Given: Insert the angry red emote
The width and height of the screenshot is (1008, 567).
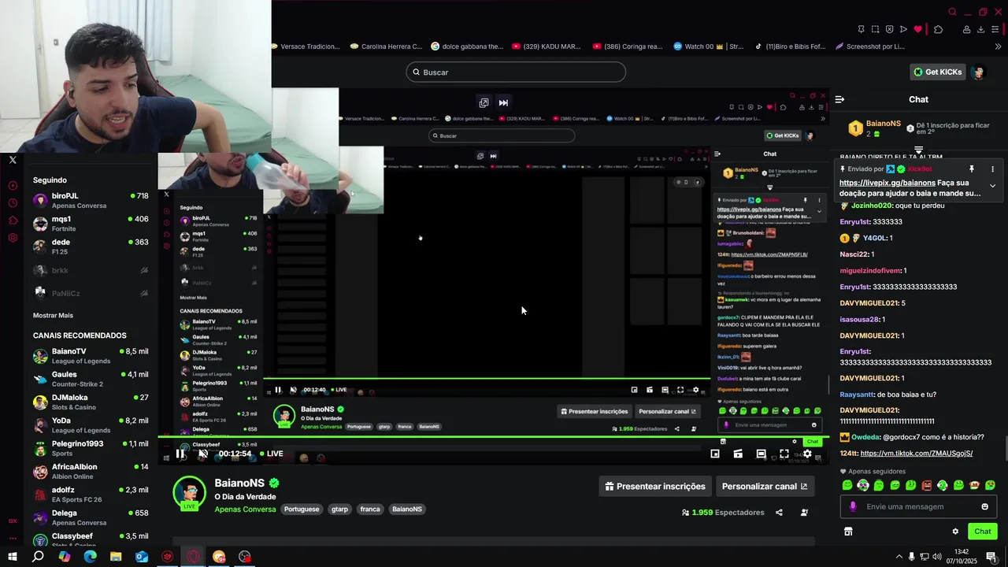Looking at the screenshot, I should pyautogui.click(x=926, y=485).
